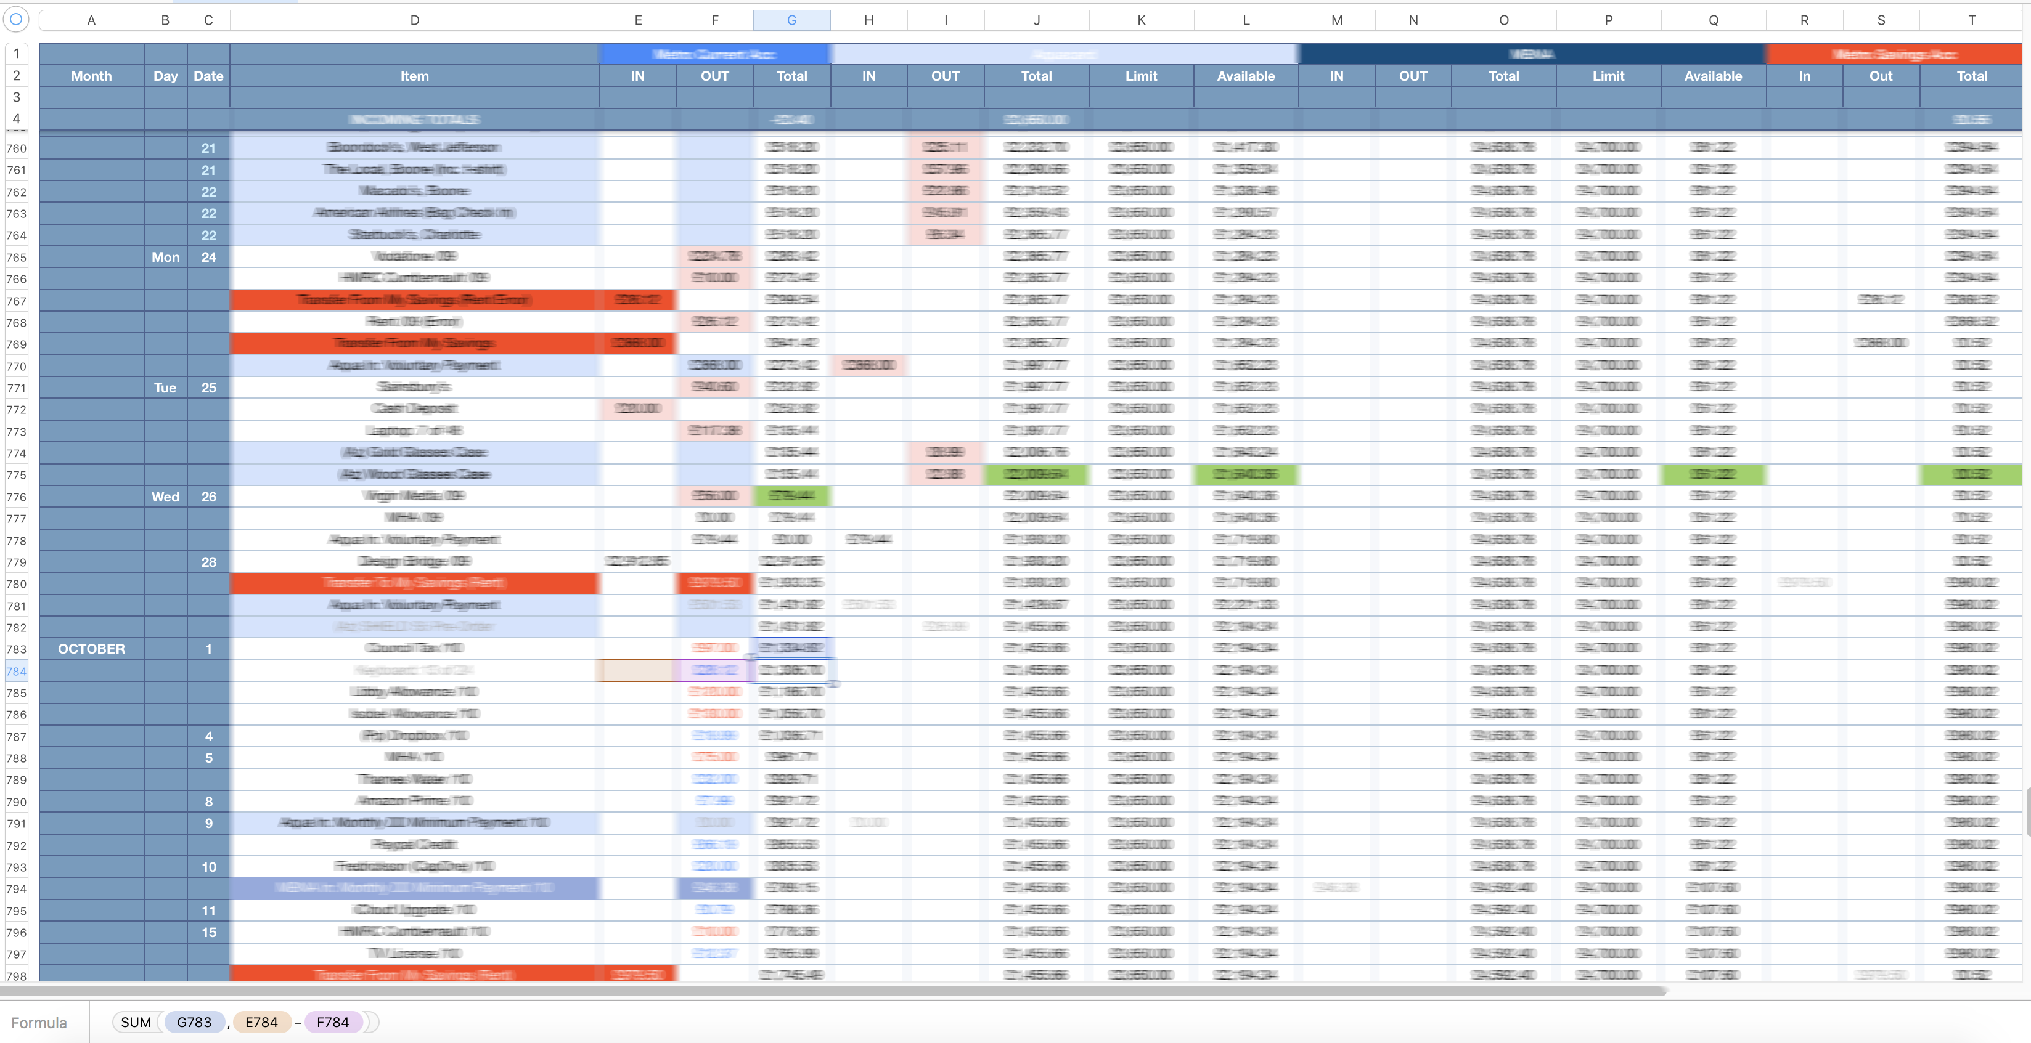Select the F784 reference token
Image resolution: width=2031 pixels, height=1043 pixels.
coord(332,1021)
